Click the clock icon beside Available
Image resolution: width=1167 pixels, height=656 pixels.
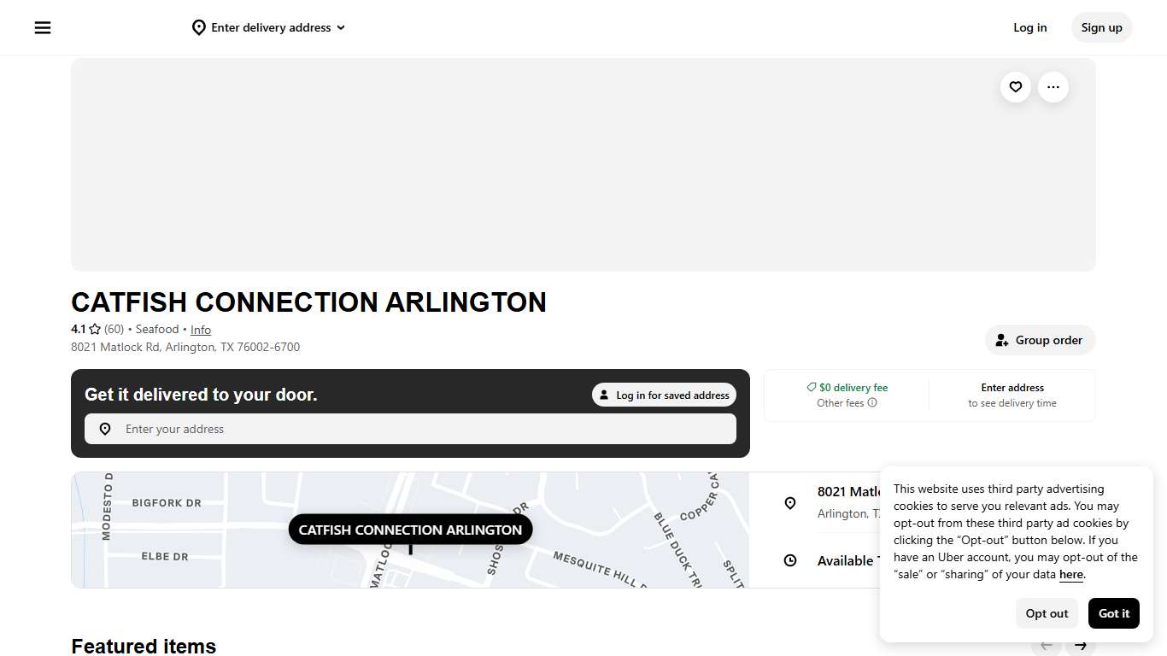(790, 560)
